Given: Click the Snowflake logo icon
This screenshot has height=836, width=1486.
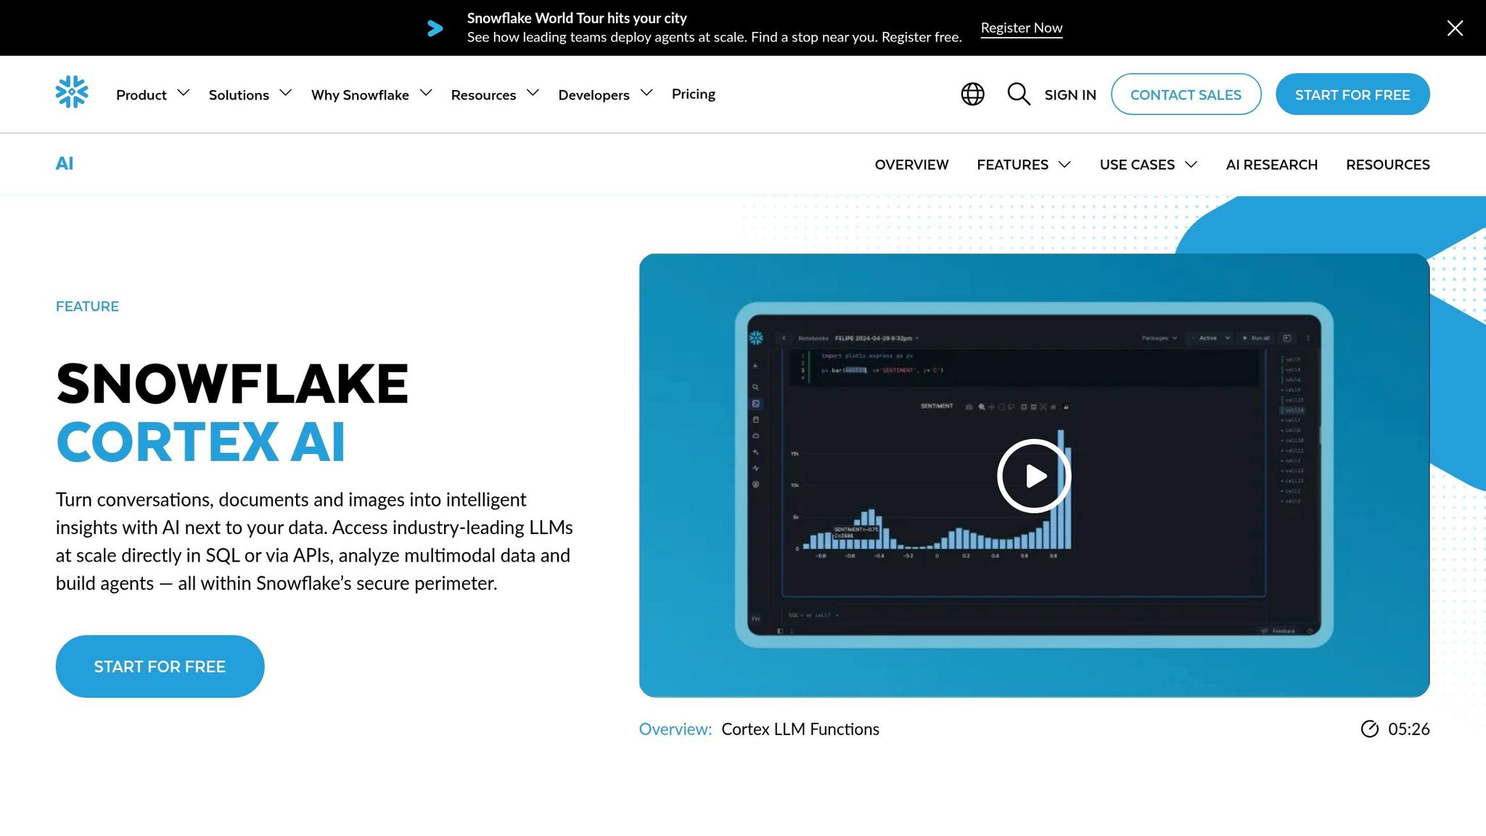Looking at the screenshot, I should (x=72, y=92).
